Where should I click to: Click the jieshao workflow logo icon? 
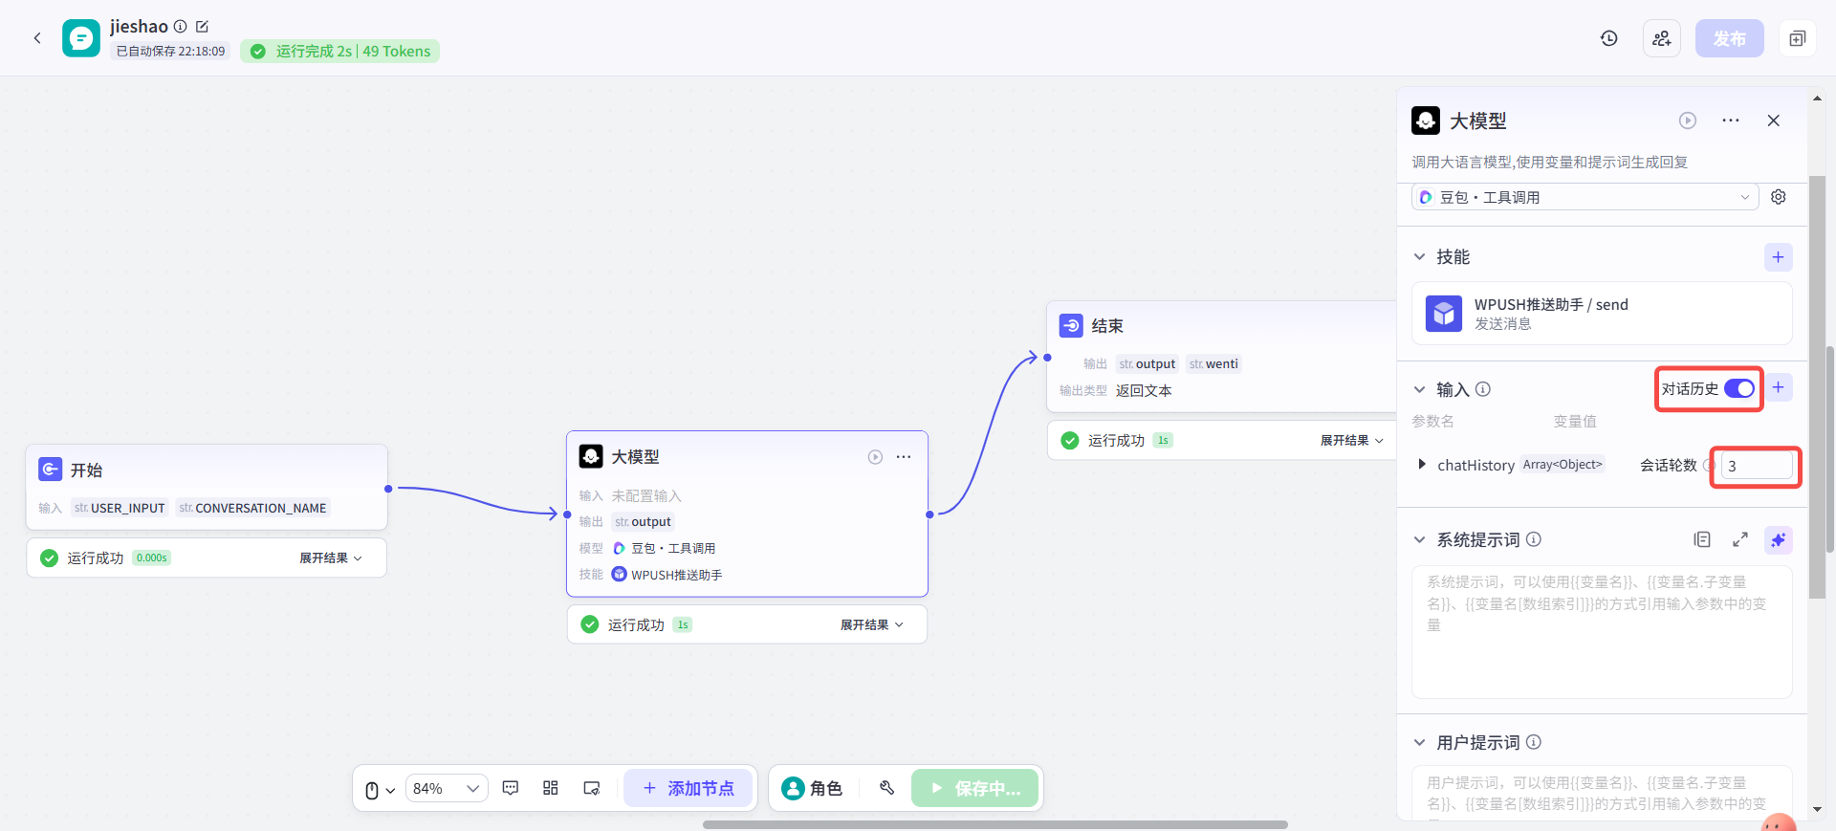pos(81,38)
